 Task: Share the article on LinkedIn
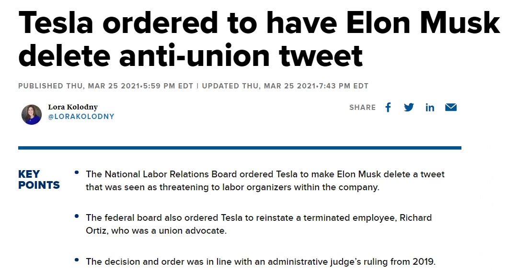pos(430,108)
